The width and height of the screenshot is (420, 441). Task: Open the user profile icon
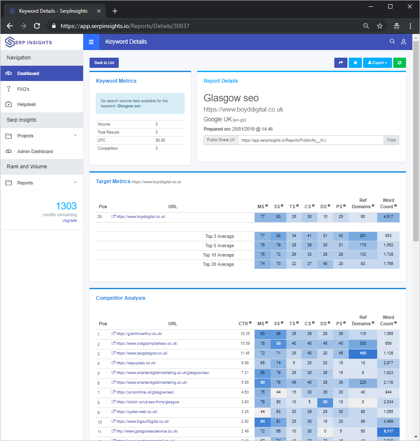coord(403,42)
